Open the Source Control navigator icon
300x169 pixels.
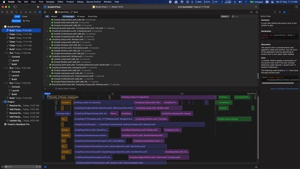[7, 12]
